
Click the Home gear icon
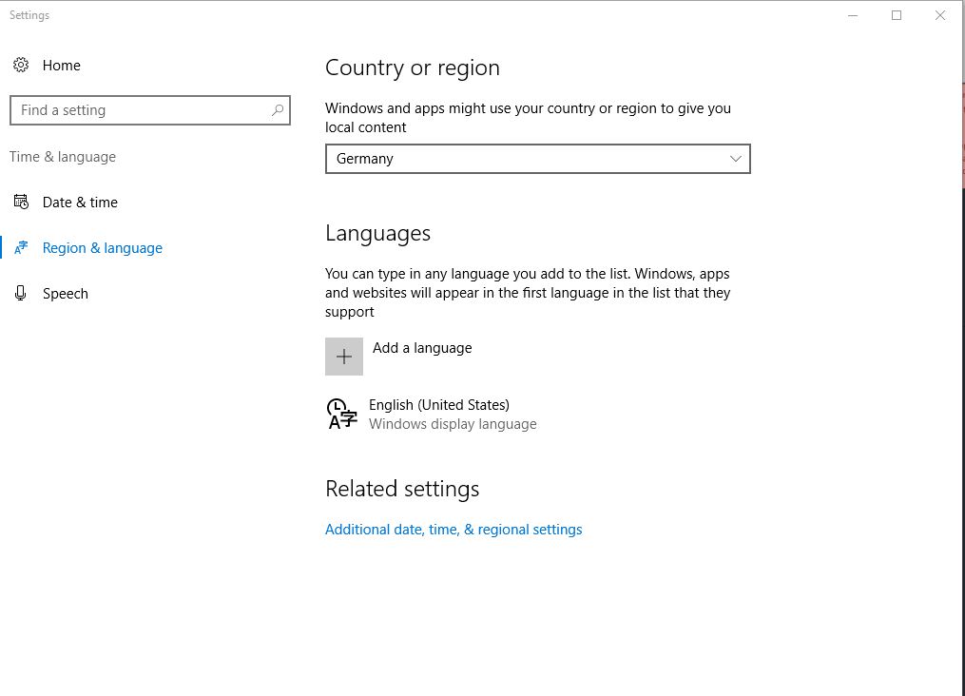pos(21,66)
